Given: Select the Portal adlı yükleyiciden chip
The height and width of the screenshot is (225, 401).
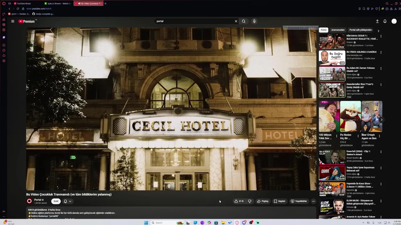Looking at the screenshot, I should [361, 30].
